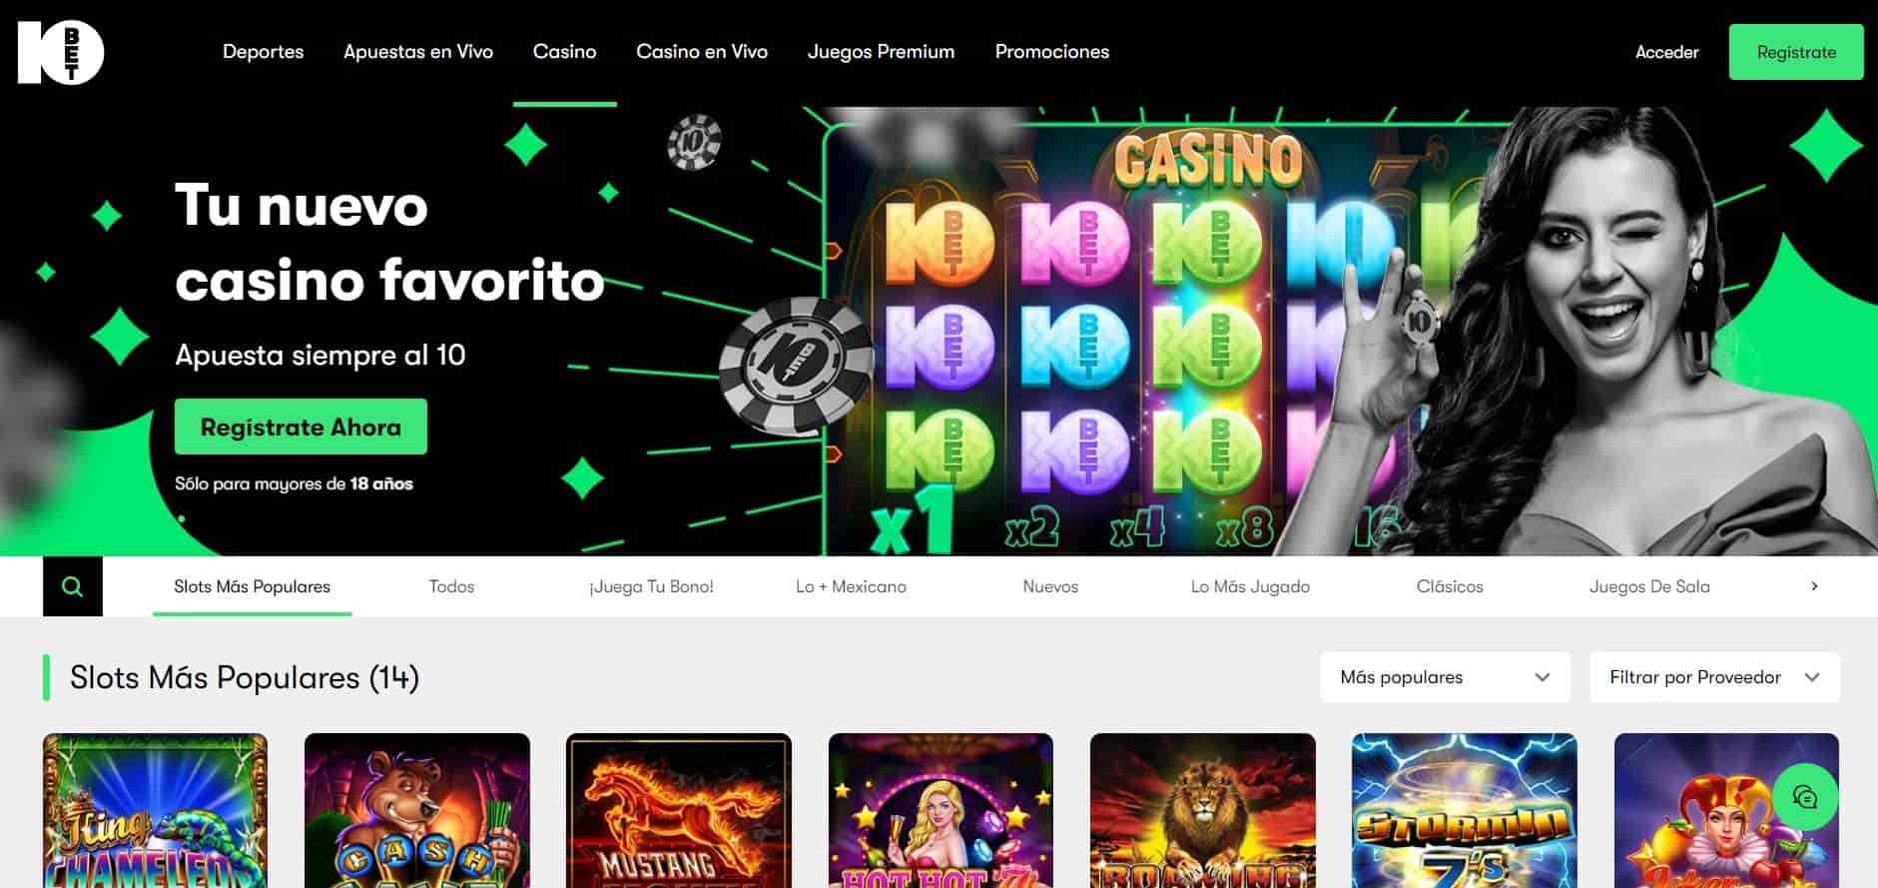
Task: Switch to the Todos tab
Action: click(451, 586)
